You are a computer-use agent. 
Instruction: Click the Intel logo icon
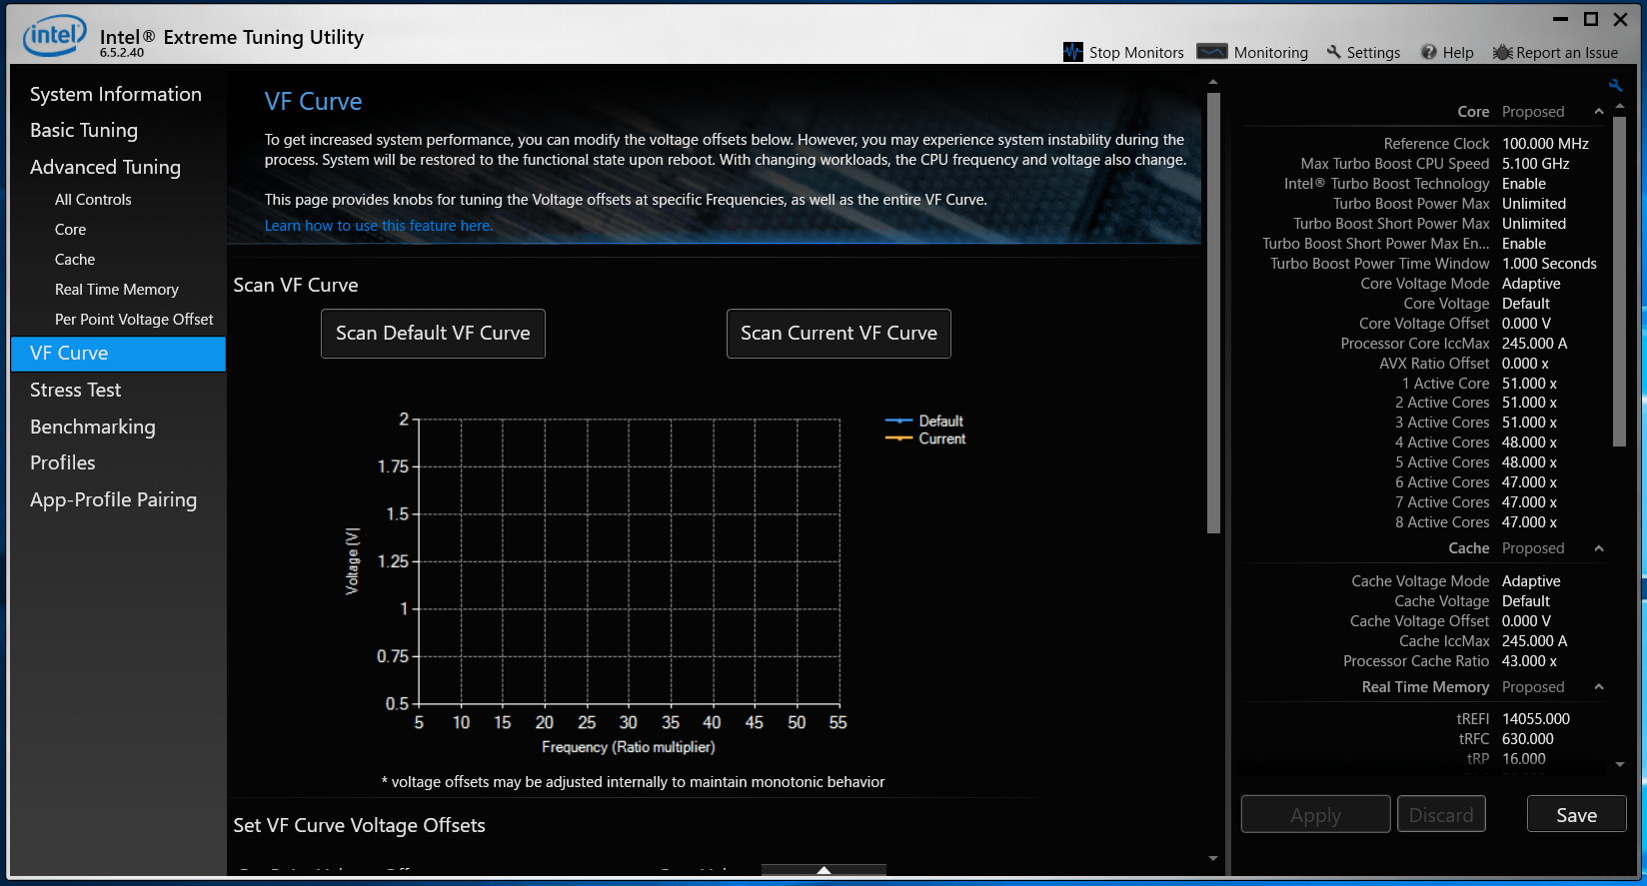tap(55, 36)
